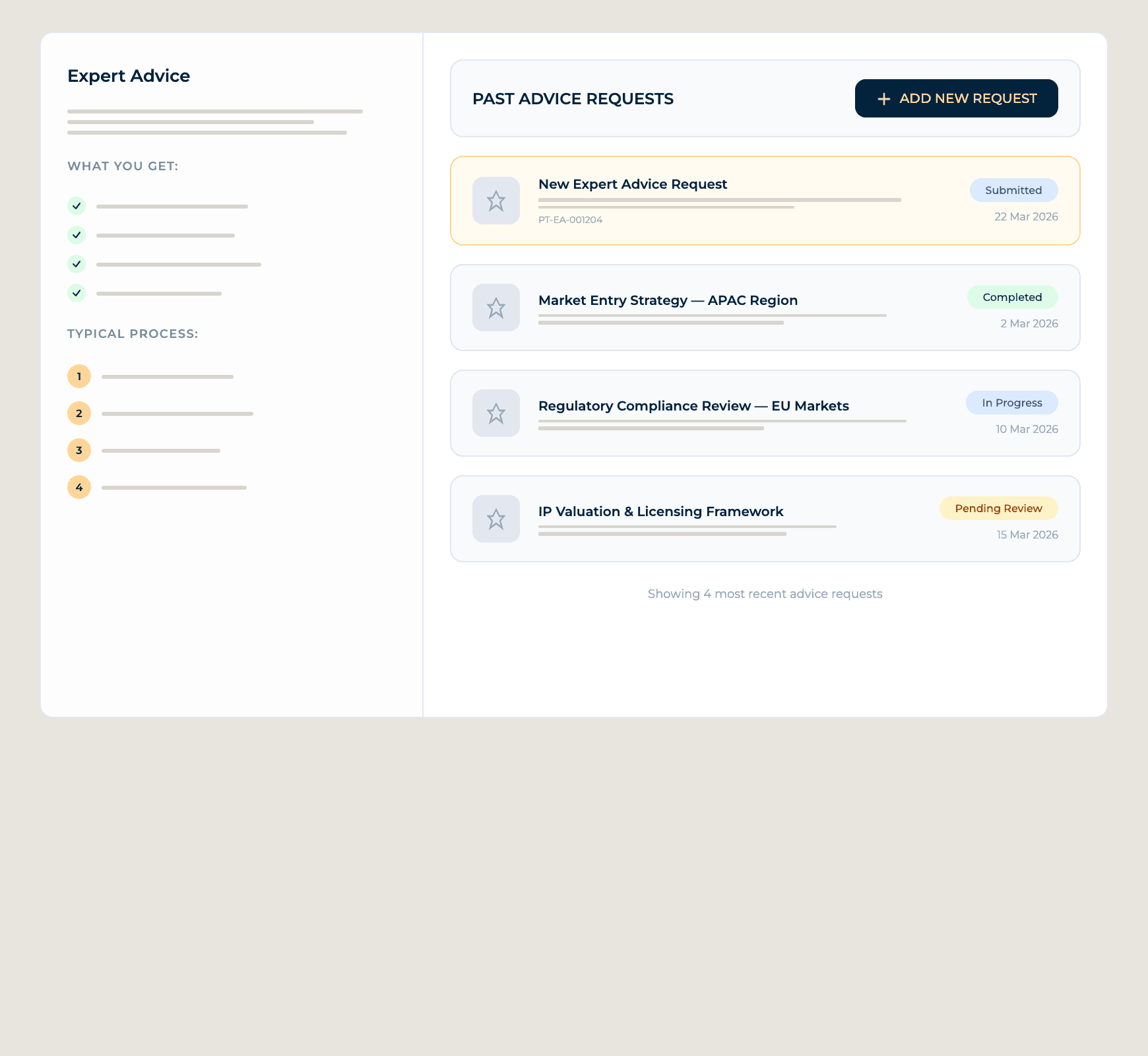Click the Submitted status badge
Image resolution: width=1148 pixels, height=1056 pixels.
click(x=1013, y=190)
